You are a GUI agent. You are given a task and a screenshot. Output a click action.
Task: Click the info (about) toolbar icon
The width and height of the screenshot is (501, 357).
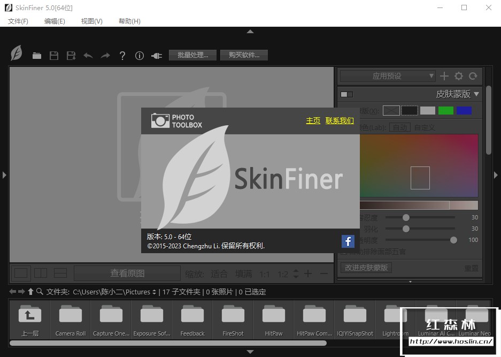click(x=140, y=56)
